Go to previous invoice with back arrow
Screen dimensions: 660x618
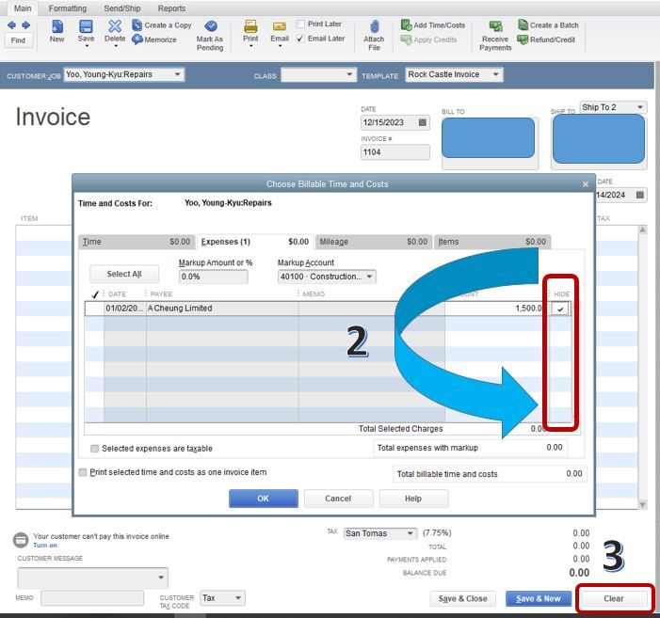tap(11, 25)
